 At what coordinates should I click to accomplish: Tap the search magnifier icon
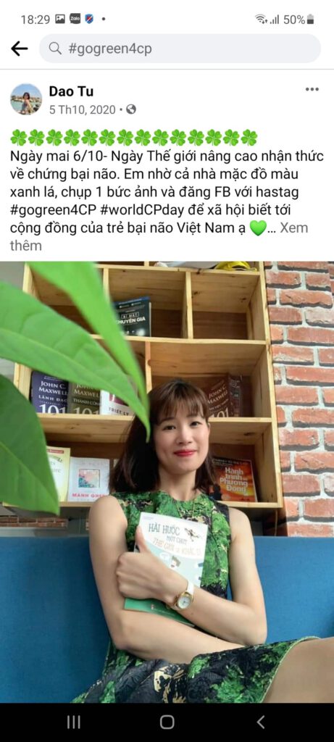pyautogui.click(x=55, y=49)
